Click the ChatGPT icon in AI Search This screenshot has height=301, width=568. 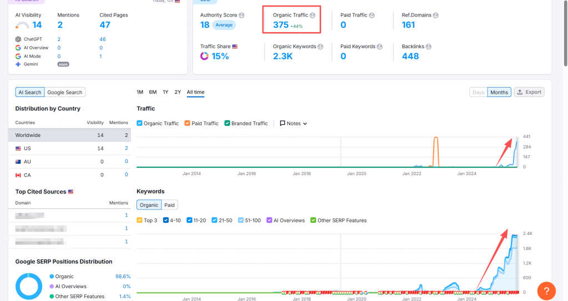tap(18, 39)
